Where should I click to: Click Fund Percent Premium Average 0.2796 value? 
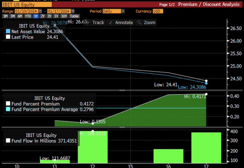[87, 109]
